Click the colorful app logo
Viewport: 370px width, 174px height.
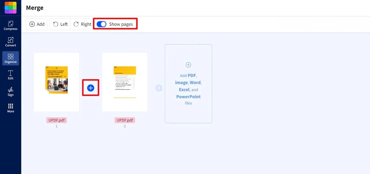(x=10, y=7)
